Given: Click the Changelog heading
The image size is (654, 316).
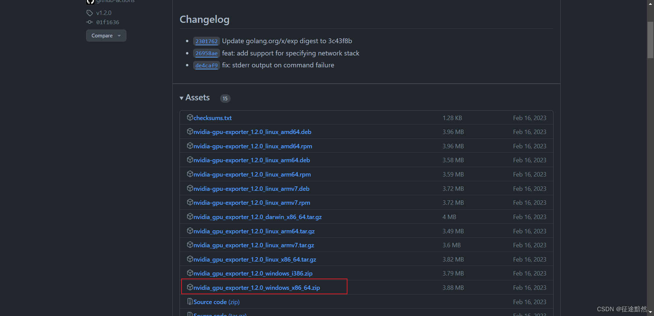Looking at the screenshot, I should pos(204,19).
